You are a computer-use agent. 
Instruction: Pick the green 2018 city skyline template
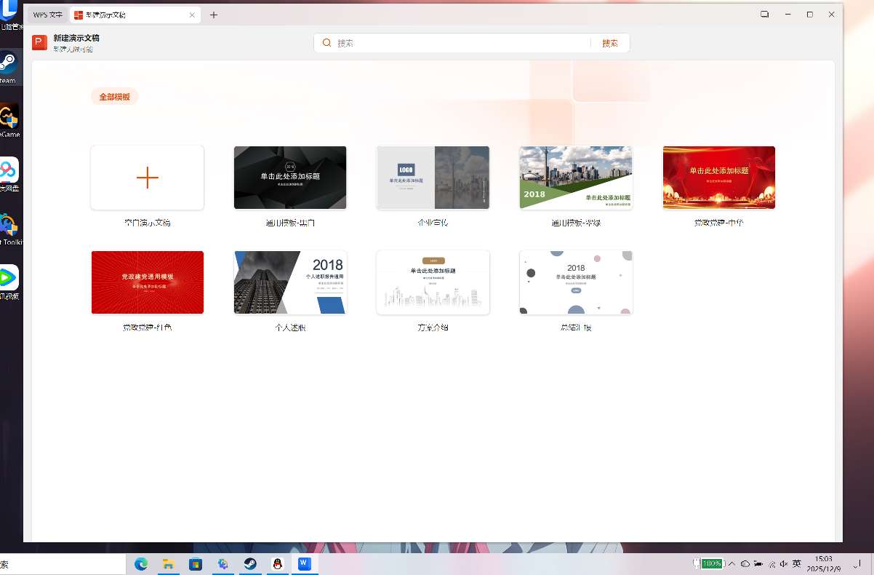pyautogui.click(x=576, y=178)
